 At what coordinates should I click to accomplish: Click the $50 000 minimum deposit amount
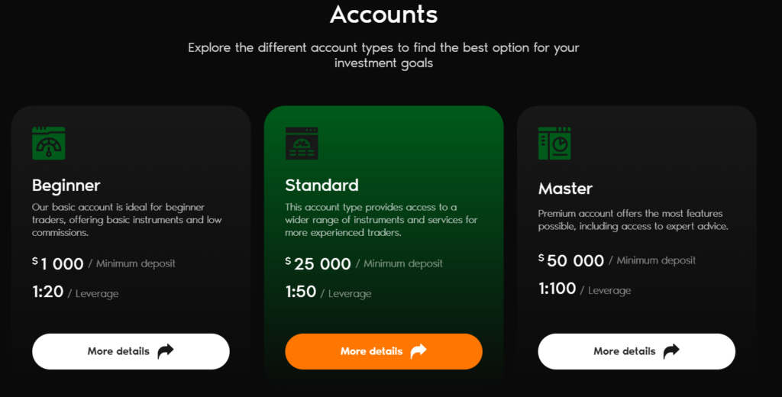click(x=572, y=261)
